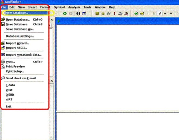Toggle the monthly 'm' interval button
Viewport: 179px width, 140px height.
(x=171, y=14)
